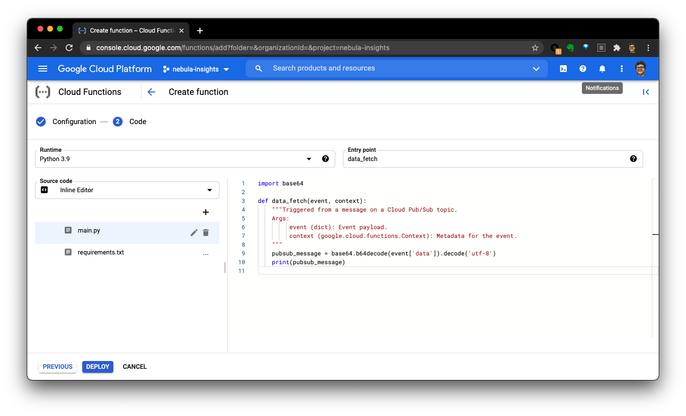The image size is (686, 416).
Task: Click the code editor vertical scrollbar
Action: tap(655, 258)
